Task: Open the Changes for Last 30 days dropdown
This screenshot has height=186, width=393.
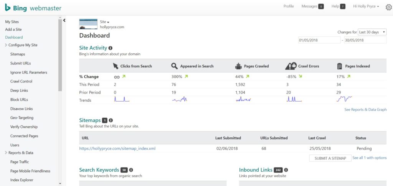Action: (372, 32)
